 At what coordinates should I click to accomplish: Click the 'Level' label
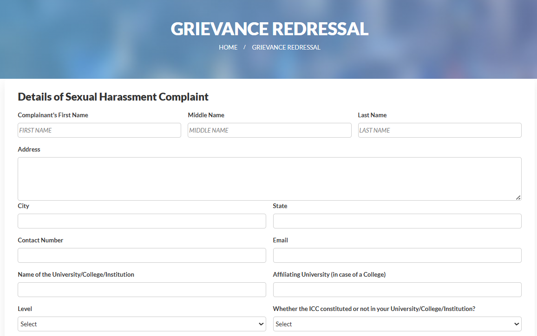[25, 309]
